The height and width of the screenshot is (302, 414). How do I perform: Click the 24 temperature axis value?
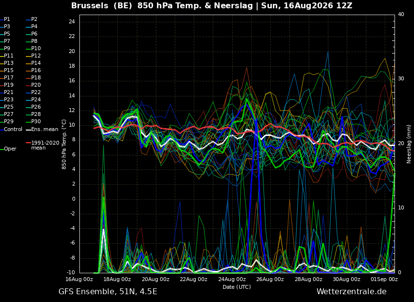tap(72, 21)
